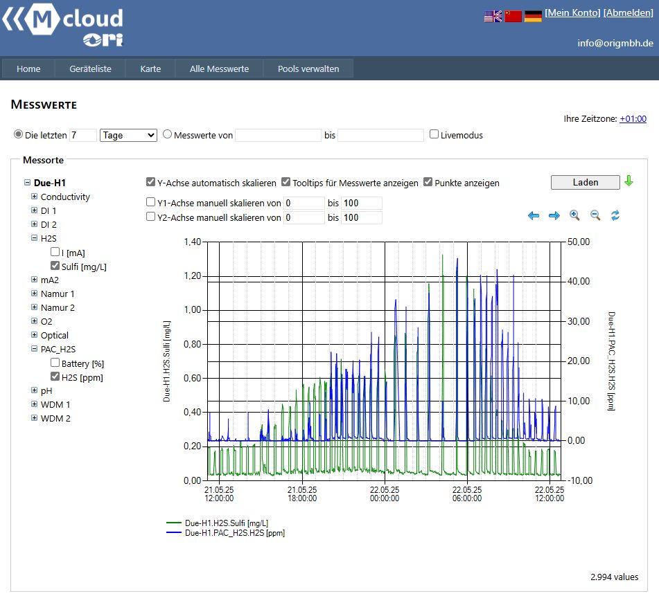Image resolution: width=659 pixels, height=596 pixels.
Task: Click the green download arrow icon
Action: coord(629,181)
